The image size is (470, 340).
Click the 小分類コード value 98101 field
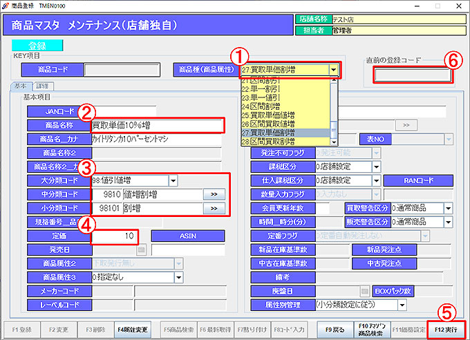coord(107,209)
